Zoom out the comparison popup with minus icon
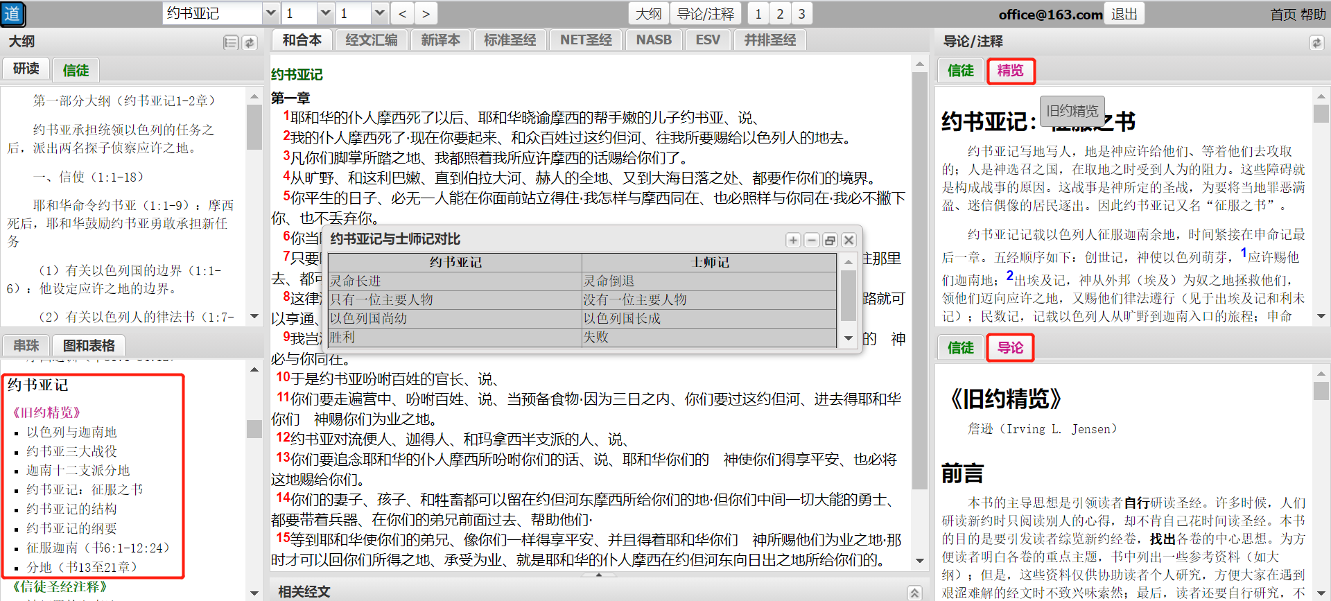This screenshot has height=601, width=1331. 812,240
